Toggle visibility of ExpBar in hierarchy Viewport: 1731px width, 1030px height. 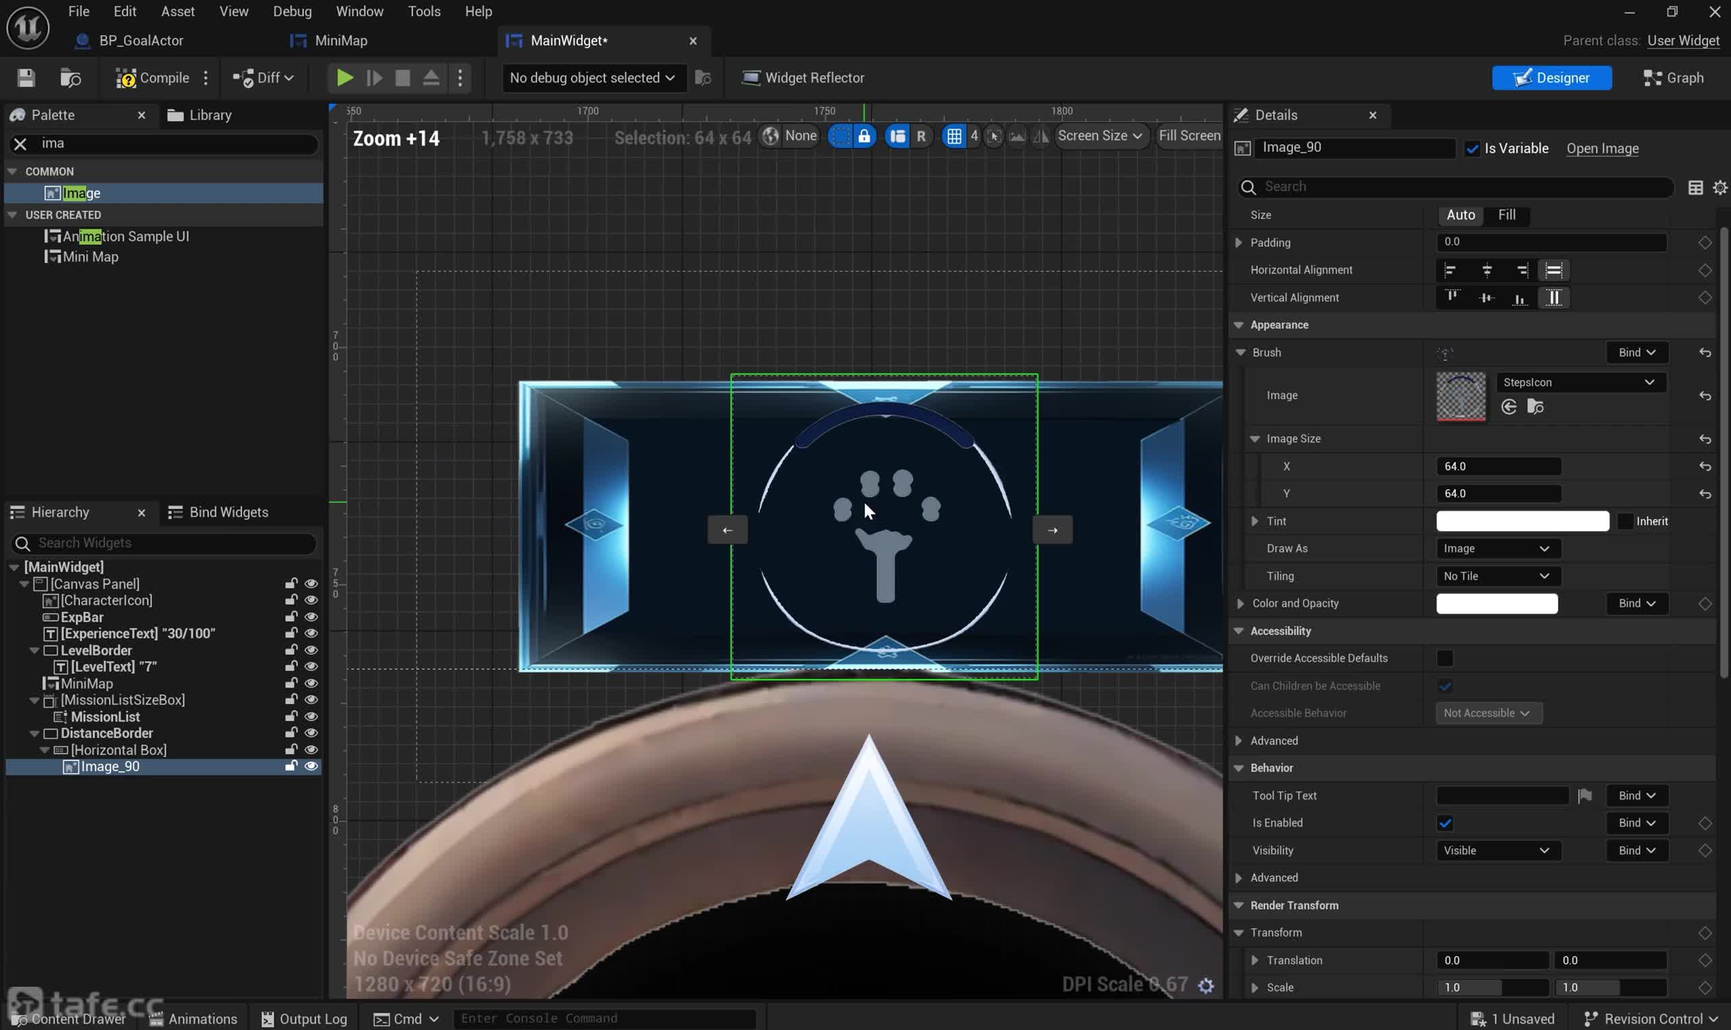tap(310, 616)
